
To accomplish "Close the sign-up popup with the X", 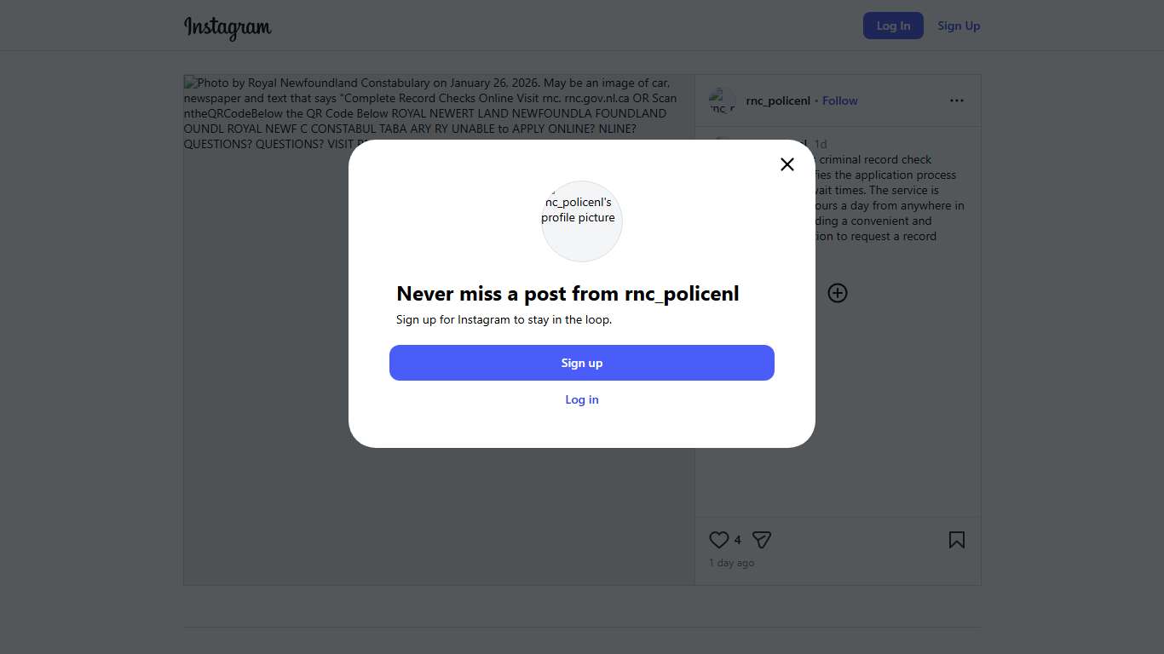I will [x=787, y=164].
